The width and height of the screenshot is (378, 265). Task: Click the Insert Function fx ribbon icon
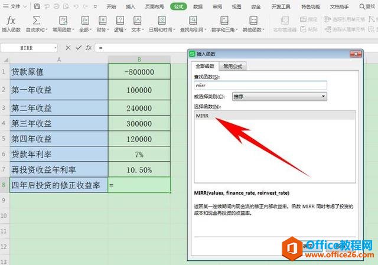point(11,21)
